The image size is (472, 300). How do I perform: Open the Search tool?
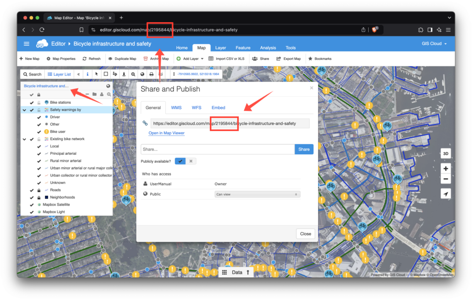(32, 74)
